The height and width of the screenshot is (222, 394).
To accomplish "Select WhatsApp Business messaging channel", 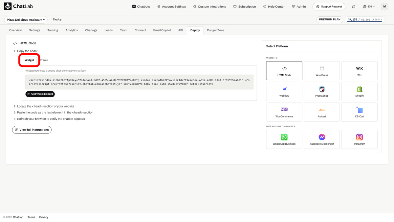I will click(284, 139).
